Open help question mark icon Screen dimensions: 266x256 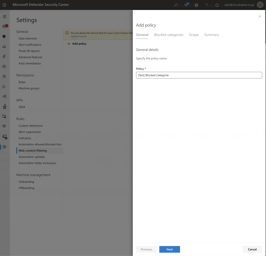pos(207,5)
